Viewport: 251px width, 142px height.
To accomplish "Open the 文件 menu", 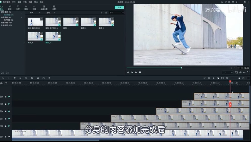I will tap(14, 2).
